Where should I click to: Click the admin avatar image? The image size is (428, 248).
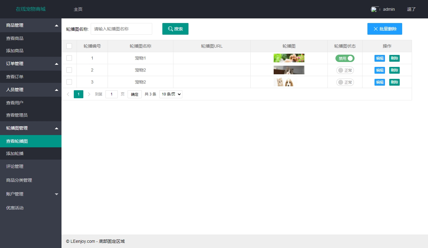pyautogui.click(x=375, y=9)
